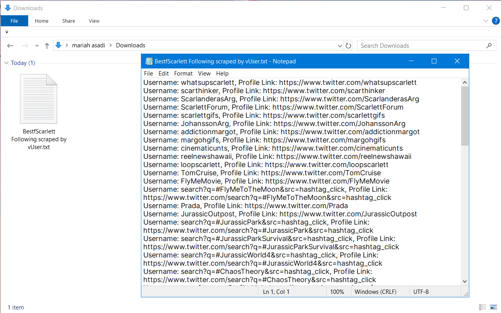
Task: Open the Notepad Edit menu
Action: 164,74
